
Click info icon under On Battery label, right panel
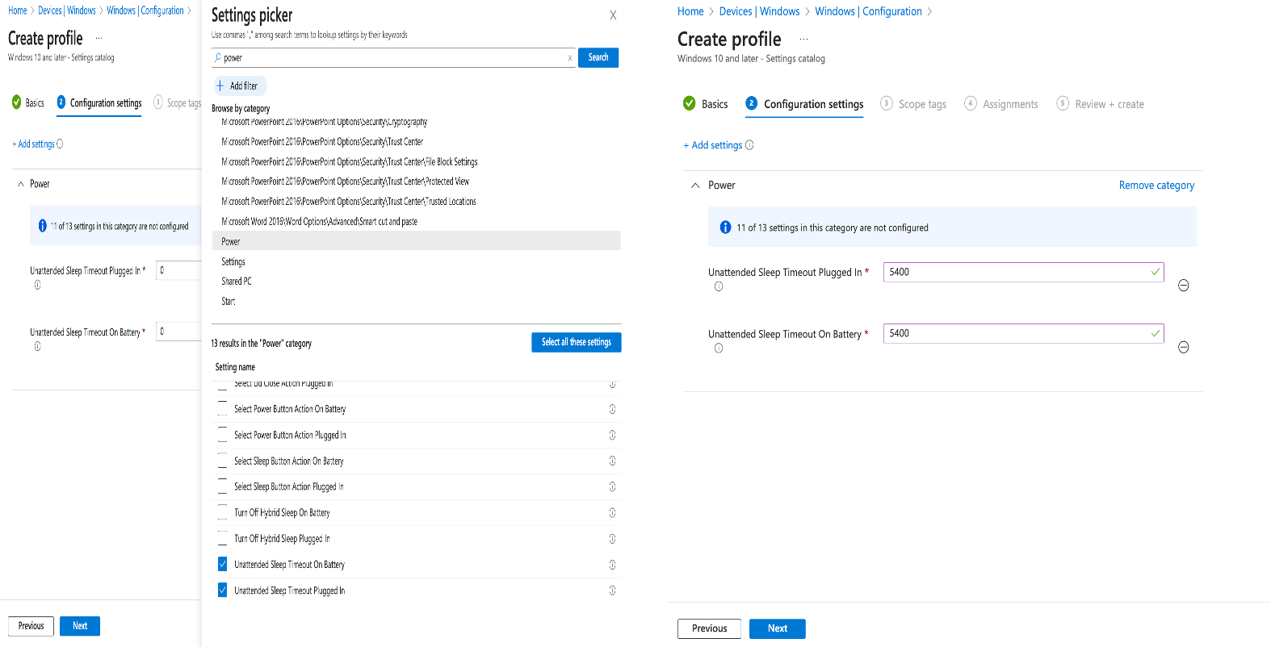tap(719, 349)
